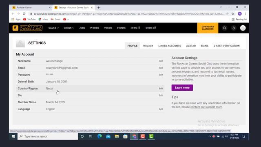Open the Windows notification center
261x147 pixels.
(243, 136)
